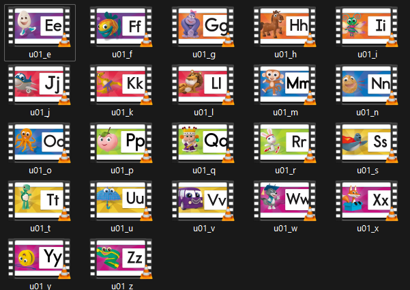Click the file name u01_u
This screenshot has height=290, width=410.
(x=122, y=229)
